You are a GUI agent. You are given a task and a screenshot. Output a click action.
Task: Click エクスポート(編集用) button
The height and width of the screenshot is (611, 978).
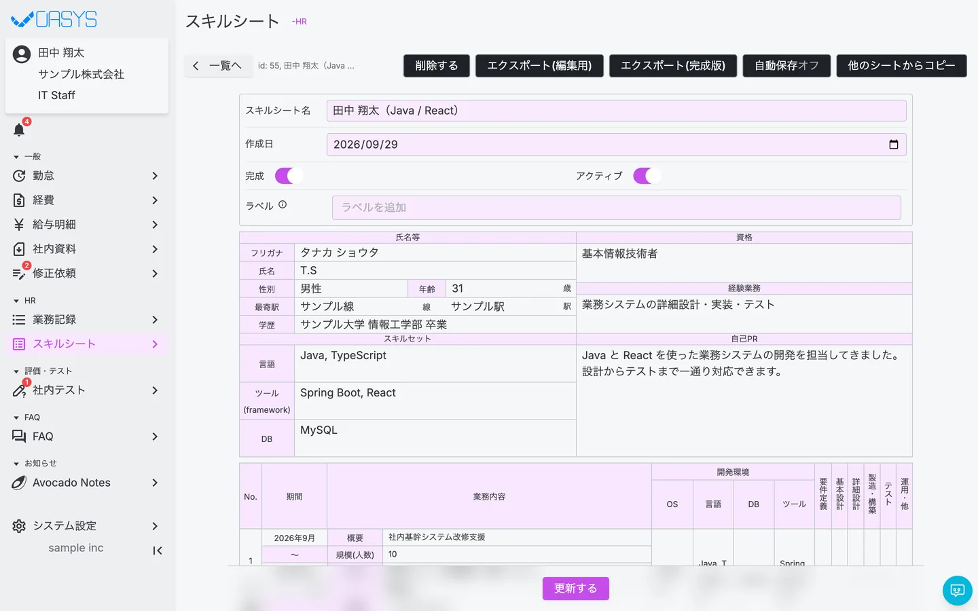pyautogui.click(x=539, y=66)
